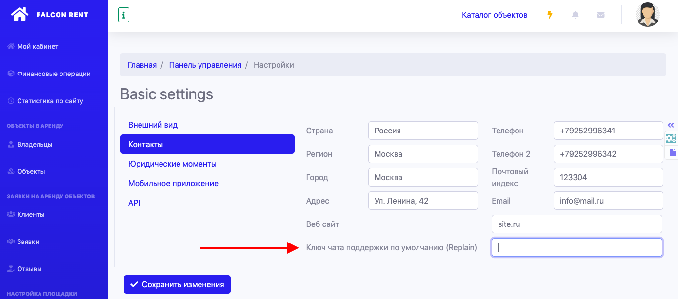Click the Email field with info@mail.ru
This screenshot has height=299, width=678.
pyautogui.click(x=608, y=201)
